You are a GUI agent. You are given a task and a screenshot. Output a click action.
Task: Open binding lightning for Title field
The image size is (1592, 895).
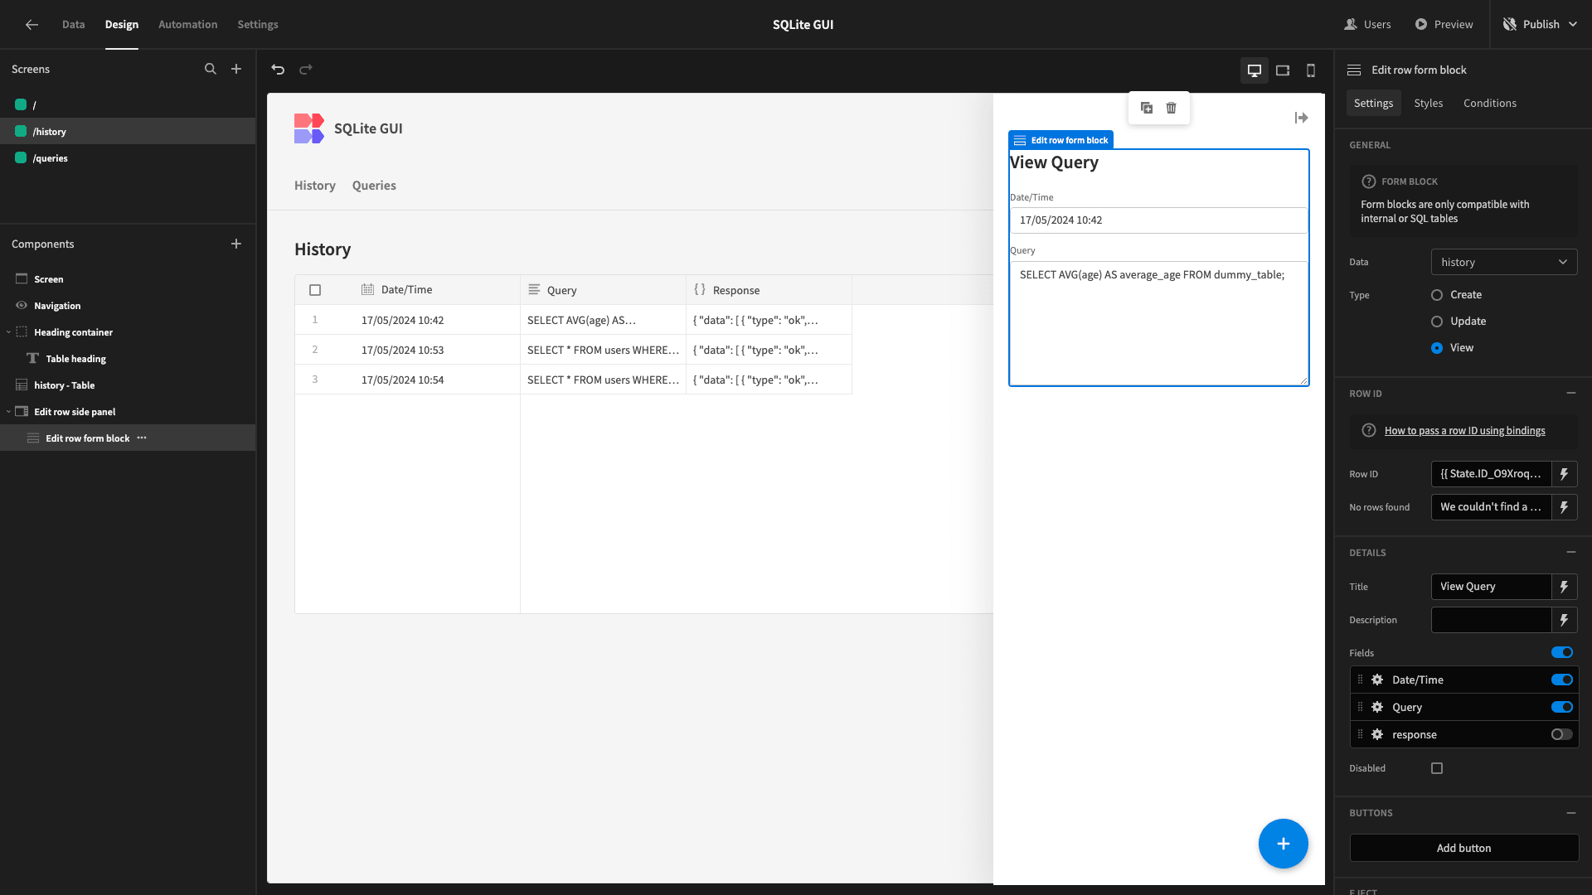pyautogui.click(x=1565, y=587)
